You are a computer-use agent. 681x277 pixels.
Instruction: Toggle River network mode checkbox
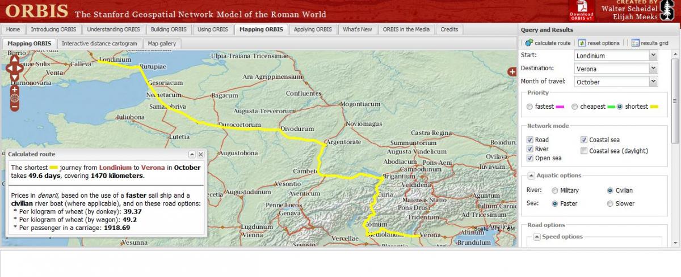point(529,149)
